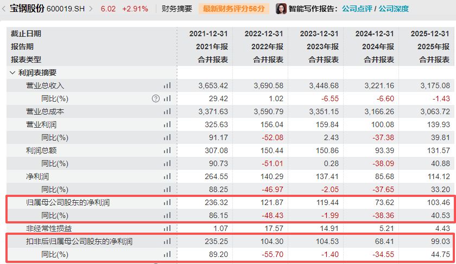Click the 600019.SH stock code
Image resolution: width=456 pixels, height=264 pixels.
coord(66,9)
